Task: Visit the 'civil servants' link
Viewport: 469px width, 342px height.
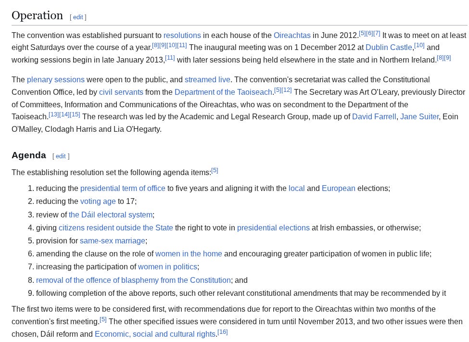Action: click(121, 92)
